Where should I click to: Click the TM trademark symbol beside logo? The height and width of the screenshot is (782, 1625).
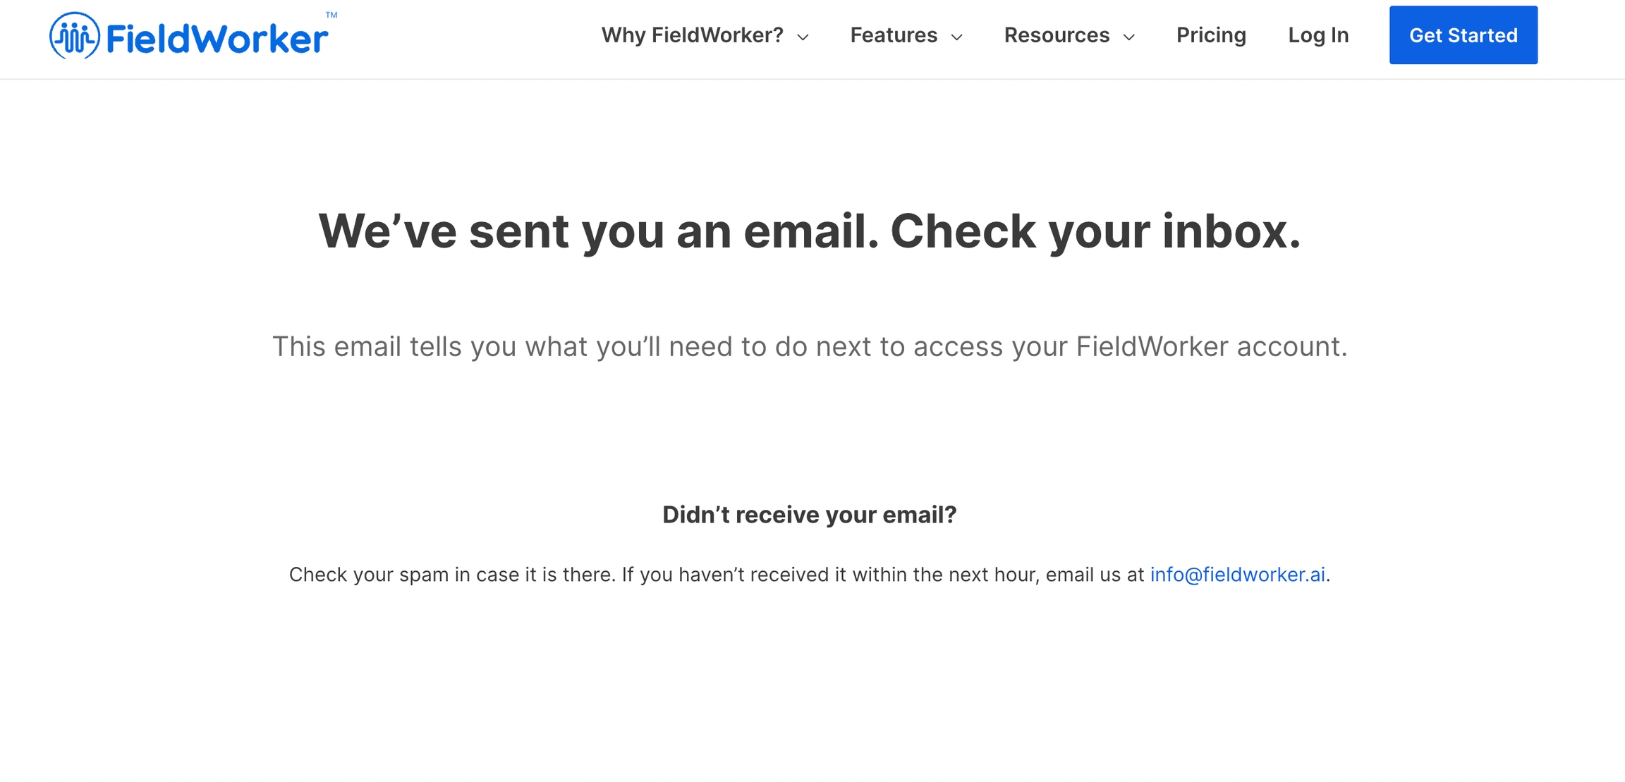[331, 15]
